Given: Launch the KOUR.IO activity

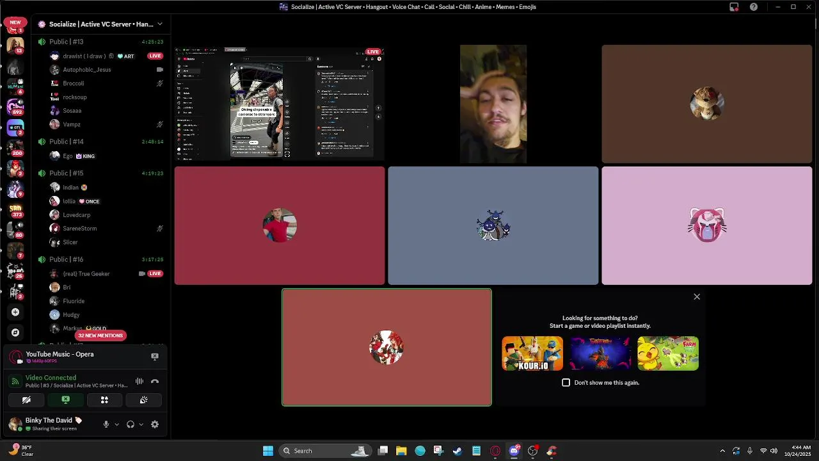Looking at the screenshot, I should (532, 353).
